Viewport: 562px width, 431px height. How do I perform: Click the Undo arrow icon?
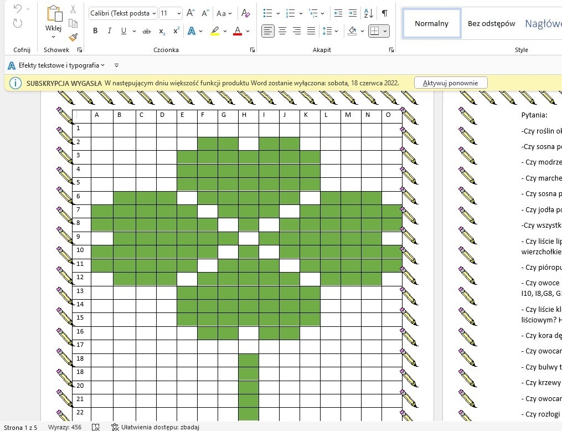18,9
